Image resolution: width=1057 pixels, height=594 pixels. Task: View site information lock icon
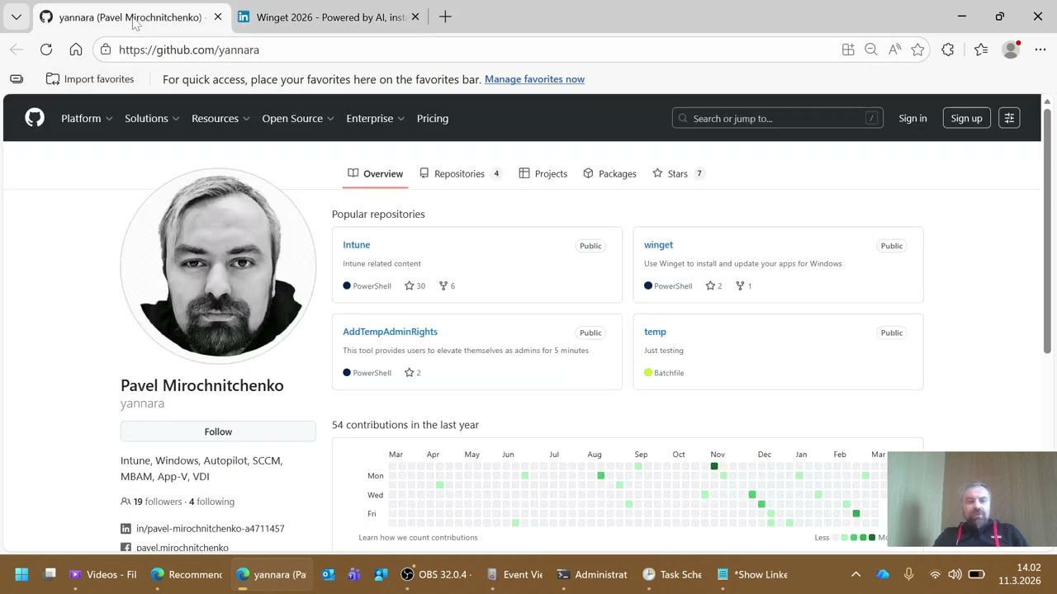coord(106,49)
